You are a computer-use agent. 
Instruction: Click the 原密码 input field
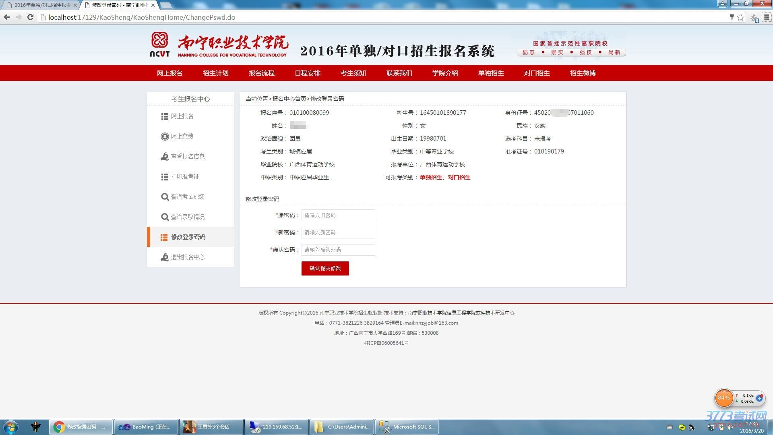click(x=338, y=215)
